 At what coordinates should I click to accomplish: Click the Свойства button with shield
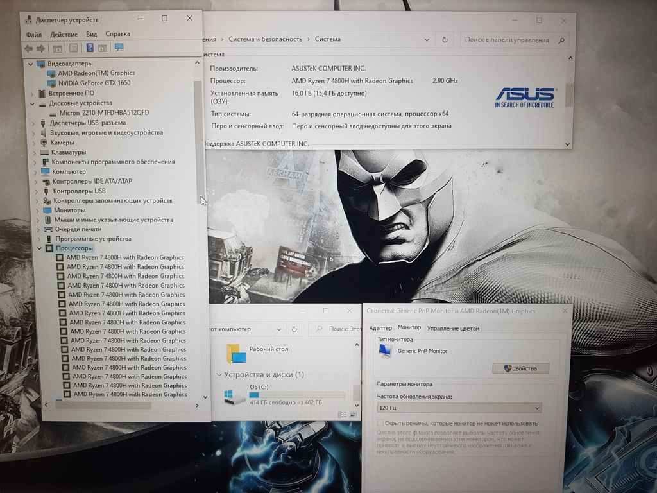tap(520, 368)
